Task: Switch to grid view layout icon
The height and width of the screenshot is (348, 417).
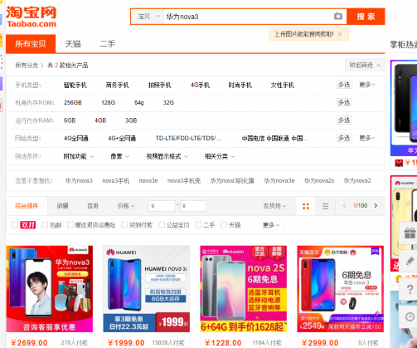Action: tap(306, 206)
